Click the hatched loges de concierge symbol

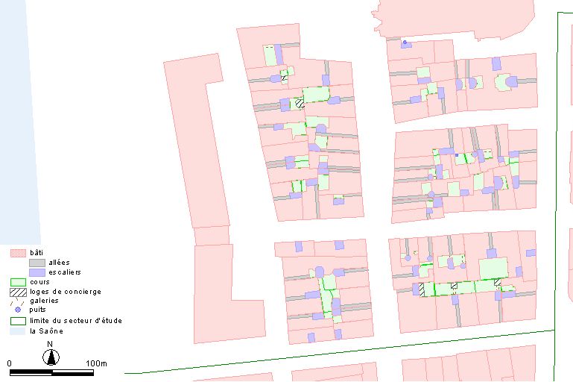tap(18, 292)
